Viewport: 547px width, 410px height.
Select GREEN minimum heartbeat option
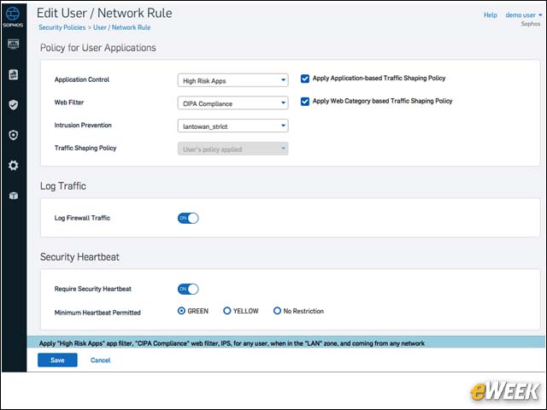click(x=181, y=311)
